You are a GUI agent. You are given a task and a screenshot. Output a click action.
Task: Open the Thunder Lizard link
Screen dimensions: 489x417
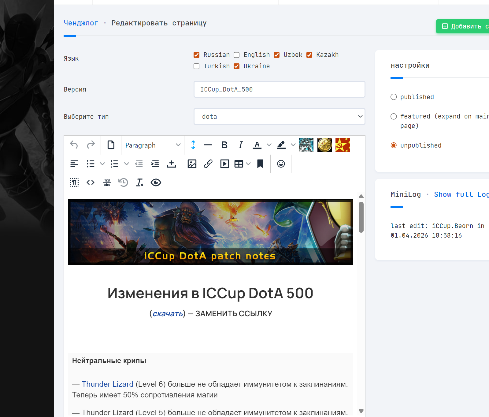tap(108, 384)
